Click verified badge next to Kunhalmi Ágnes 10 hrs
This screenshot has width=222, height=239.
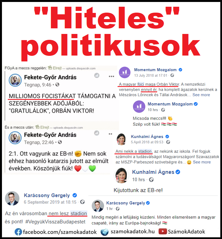click(x=178, y=172)
